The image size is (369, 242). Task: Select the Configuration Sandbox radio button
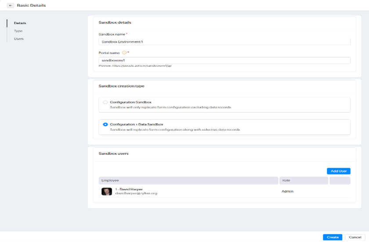pos(105,102)
